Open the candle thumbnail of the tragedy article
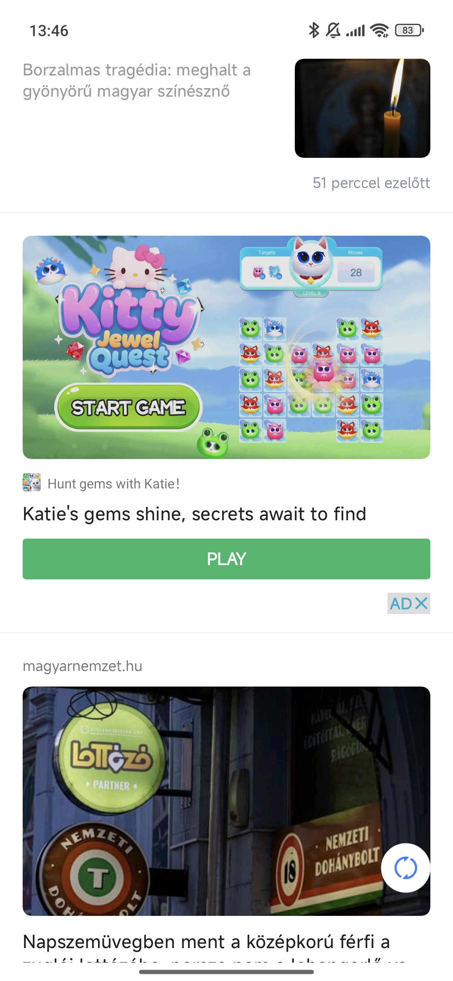The image size is (453, 981). coord(362,108)
